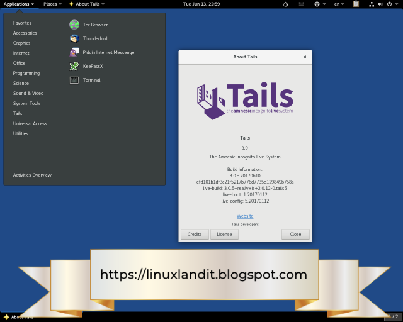Open the Website link
Screen dimensions: 403x322
point(245,216)
